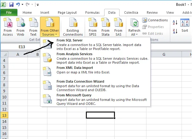The width and height of the screenshot is (195, 139).
Task: Select row 8 header
Action: pos(4,85)
